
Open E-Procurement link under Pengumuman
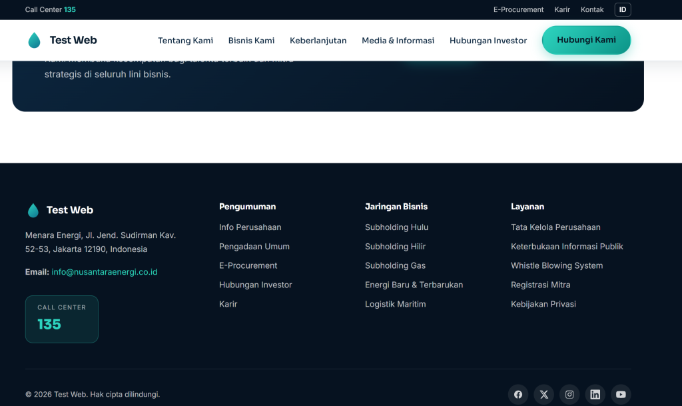coord(248,265)
